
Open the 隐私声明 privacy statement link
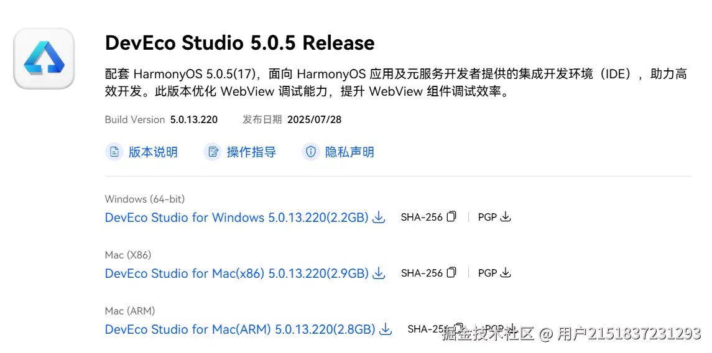[349, 152]
